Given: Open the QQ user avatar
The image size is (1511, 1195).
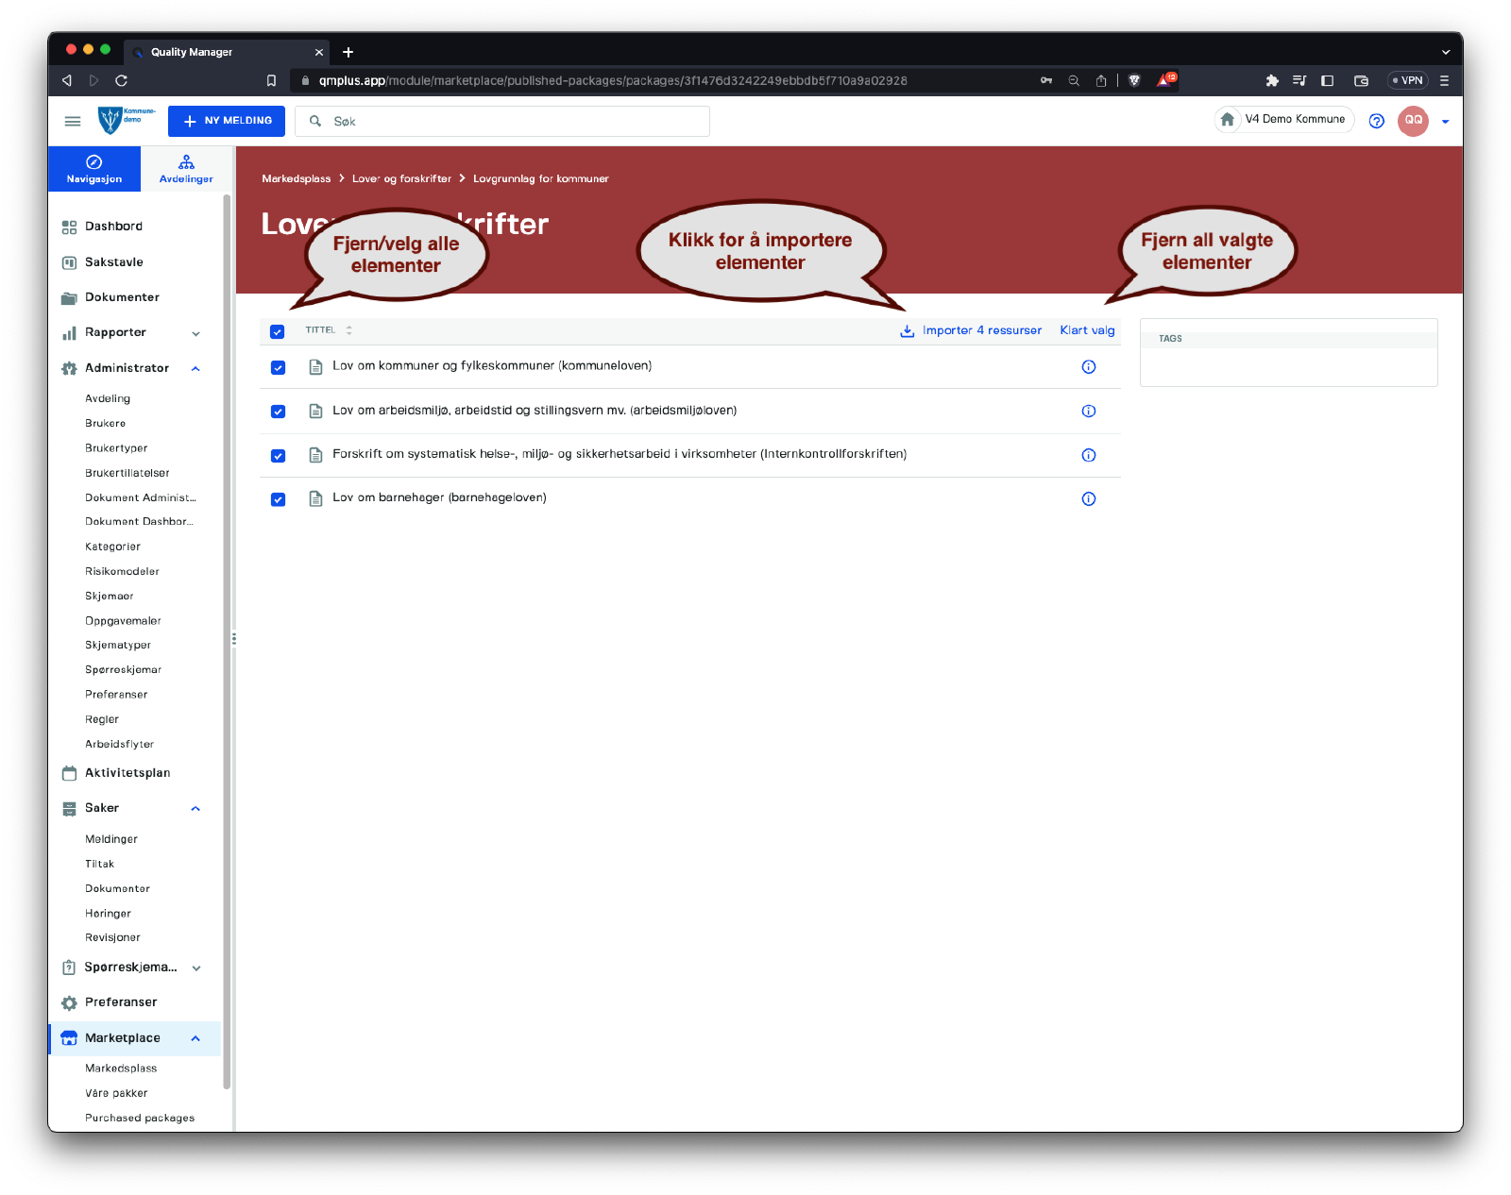Looking at the screenshot, I should 1413,121.
